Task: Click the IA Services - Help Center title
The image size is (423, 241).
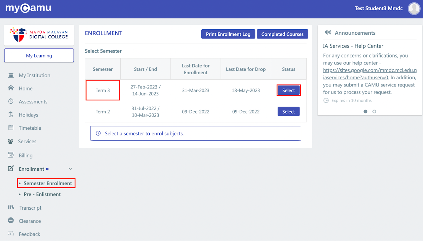Action: (353, 46)
